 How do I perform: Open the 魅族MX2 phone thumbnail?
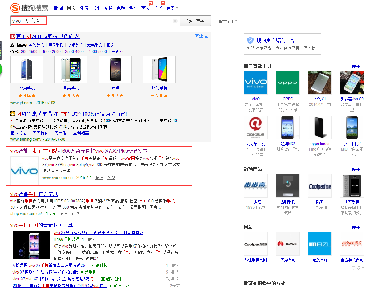coord(288,128)
